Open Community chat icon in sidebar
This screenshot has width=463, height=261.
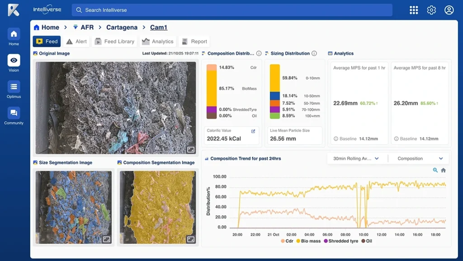[x=14, y=113]
